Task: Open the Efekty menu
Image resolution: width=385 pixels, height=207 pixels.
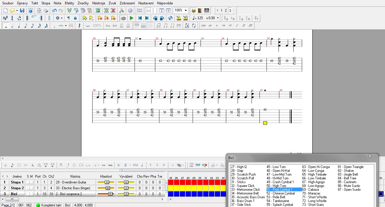Action: [69, 3]
